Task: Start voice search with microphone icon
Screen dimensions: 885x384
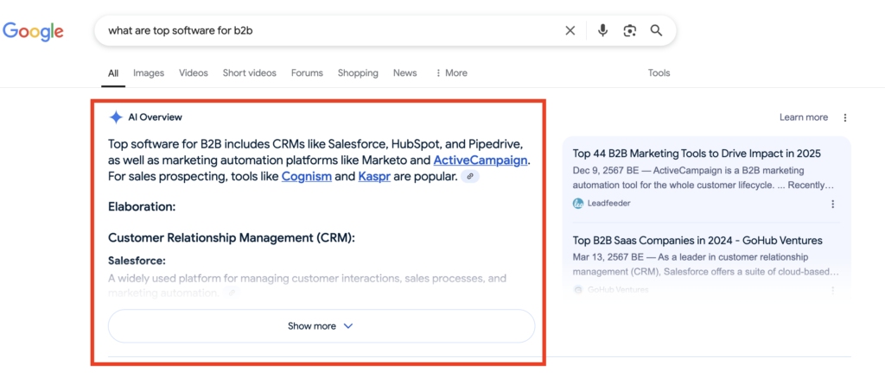Action: tap(602, 30)
